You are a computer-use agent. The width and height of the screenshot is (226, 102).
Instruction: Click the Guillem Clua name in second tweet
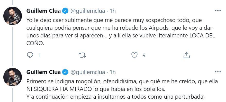click(43, 72)
